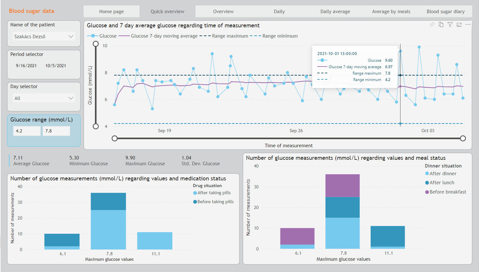The height and width of the screenshot is (272, 479).
Task: Click dark After lunch segment of 7.8 meal bar
Action: tap(342, 207)
